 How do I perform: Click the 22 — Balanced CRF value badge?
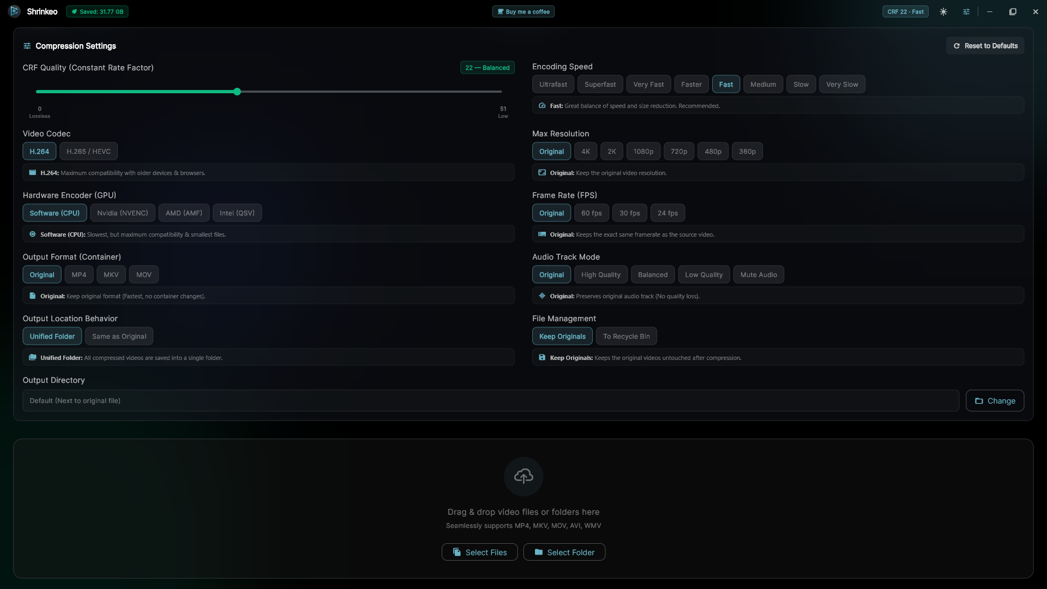(x=488, y=68)
